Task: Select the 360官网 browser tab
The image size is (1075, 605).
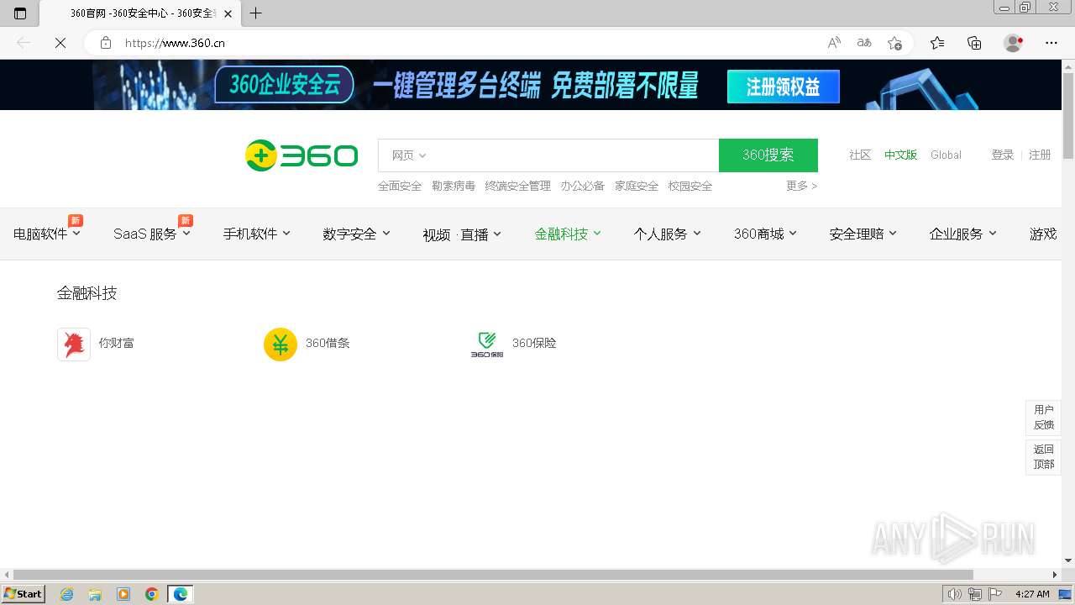Action: pyautogui.click(x=141, y=13)
